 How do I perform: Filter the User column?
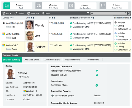pyautogui.click(x=32, y=18)
